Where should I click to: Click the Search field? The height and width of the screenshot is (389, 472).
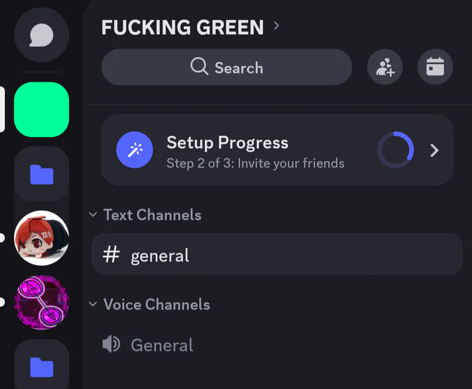[x=227, y=67]
